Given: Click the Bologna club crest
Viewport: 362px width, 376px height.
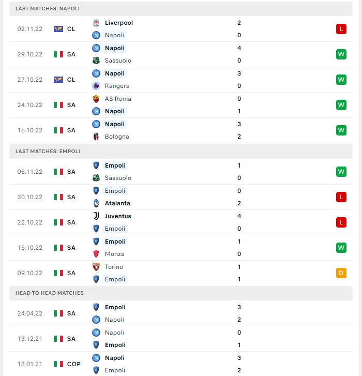Looking at the screenshot, I should tap(96, 137).
